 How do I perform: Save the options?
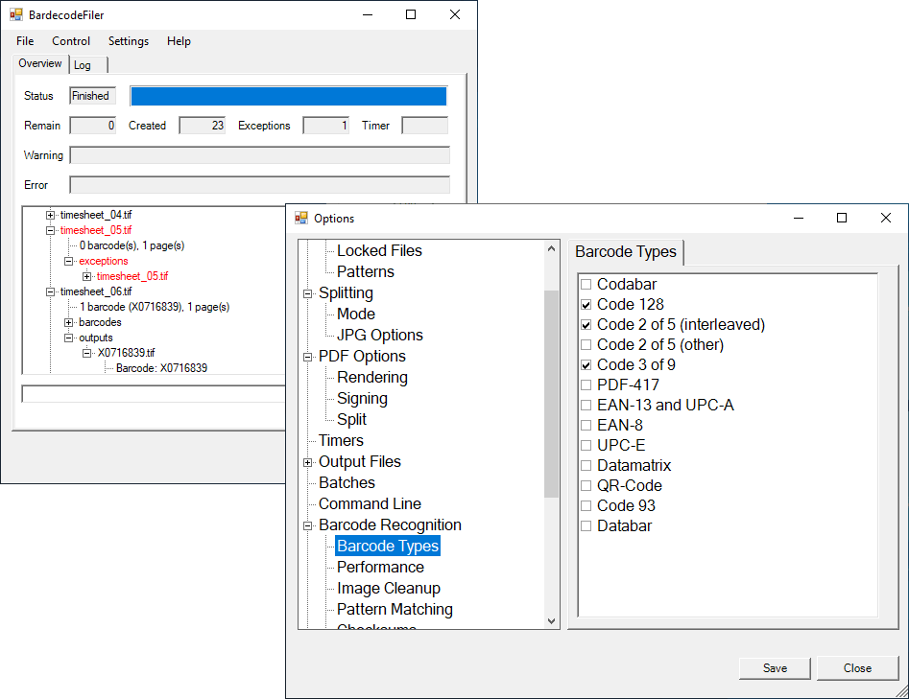click(x=775, y=667)
